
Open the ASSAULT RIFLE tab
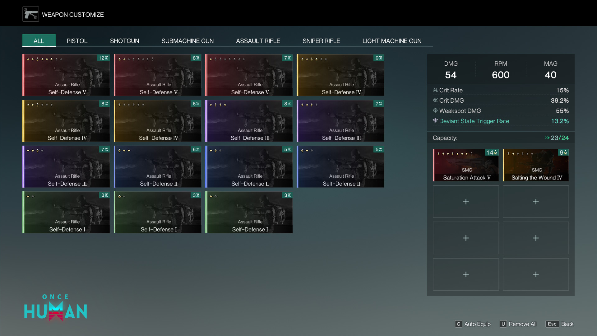[258, 41]
